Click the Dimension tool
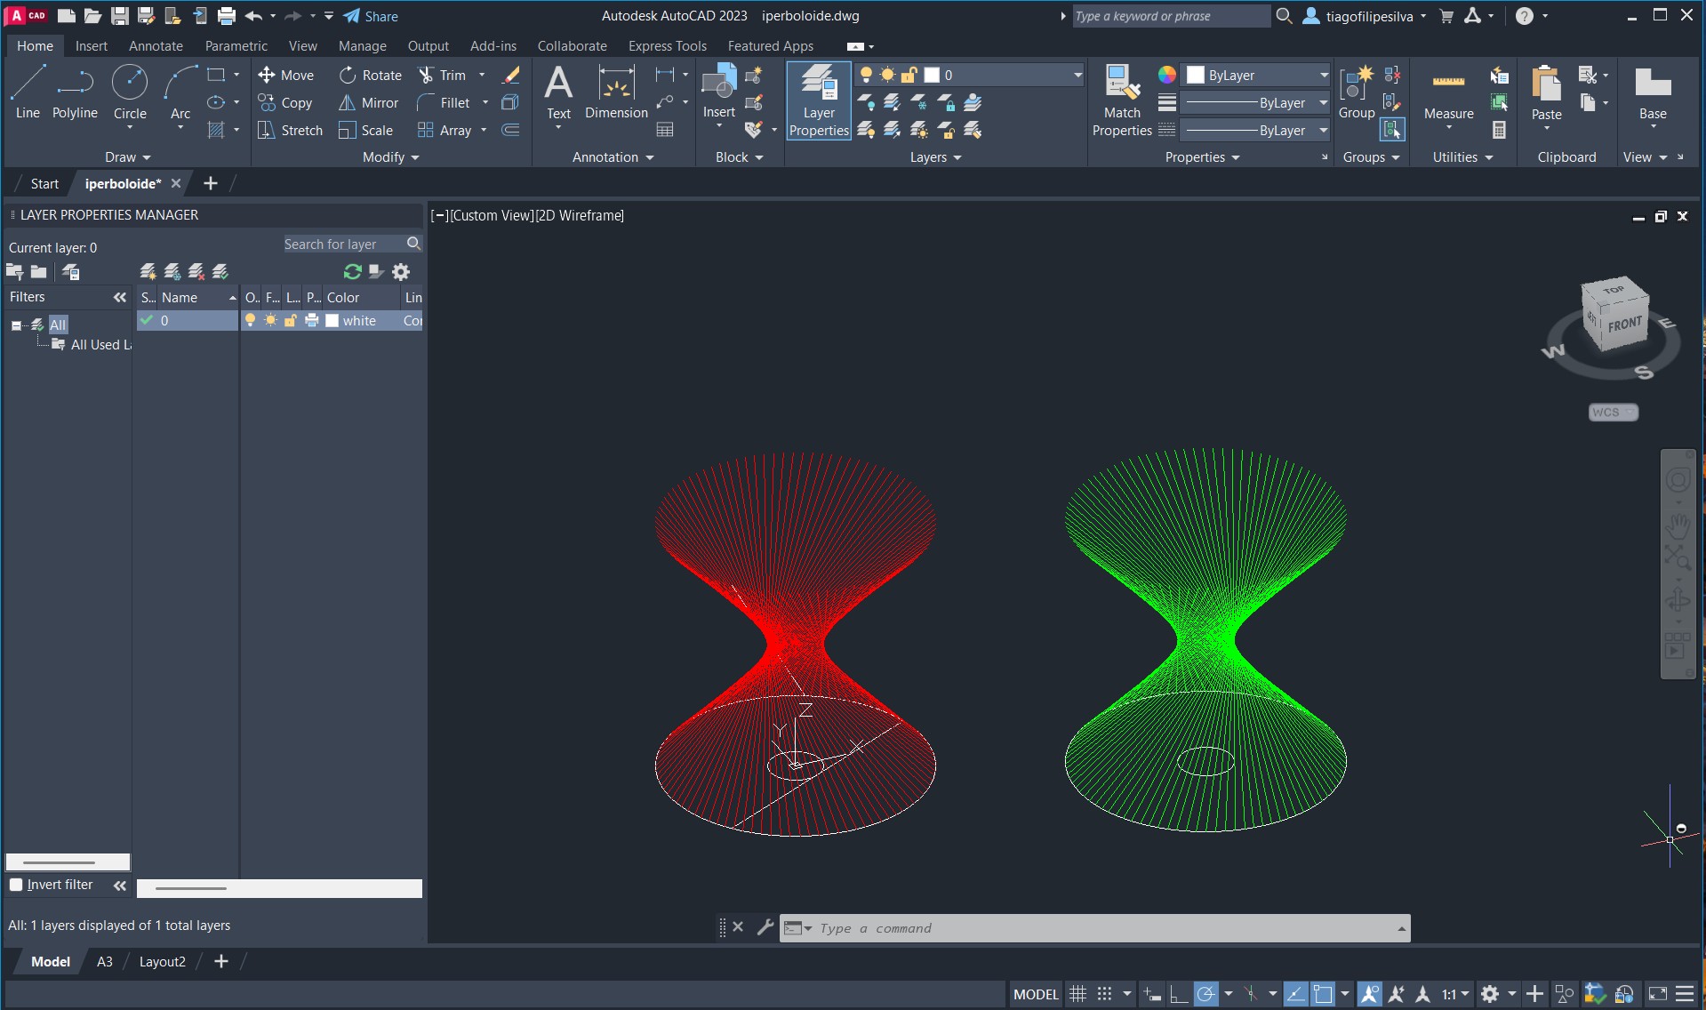1706x1010 pixels. (616, 92)
